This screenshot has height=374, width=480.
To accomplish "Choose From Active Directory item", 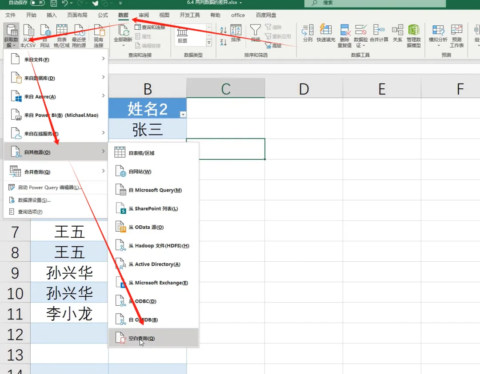I will coord(153,264).
